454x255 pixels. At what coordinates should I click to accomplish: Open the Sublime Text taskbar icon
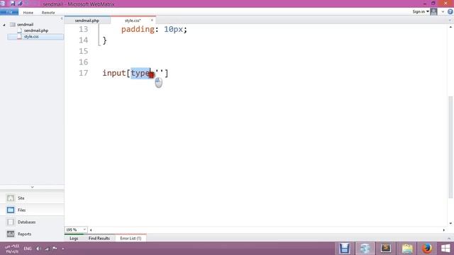click(386, 248)
